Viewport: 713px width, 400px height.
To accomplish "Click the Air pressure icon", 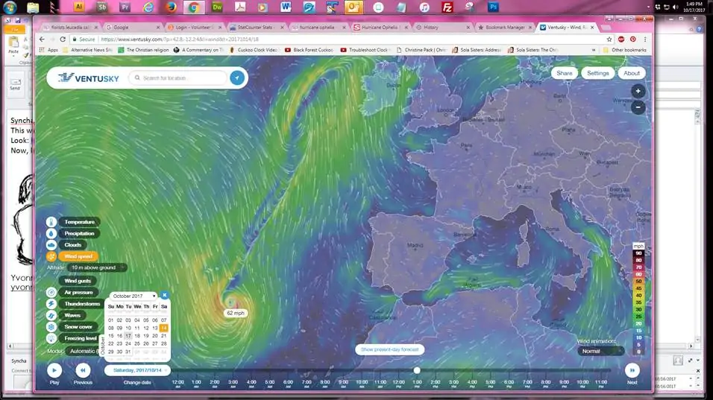I will [x=51, y=293].
